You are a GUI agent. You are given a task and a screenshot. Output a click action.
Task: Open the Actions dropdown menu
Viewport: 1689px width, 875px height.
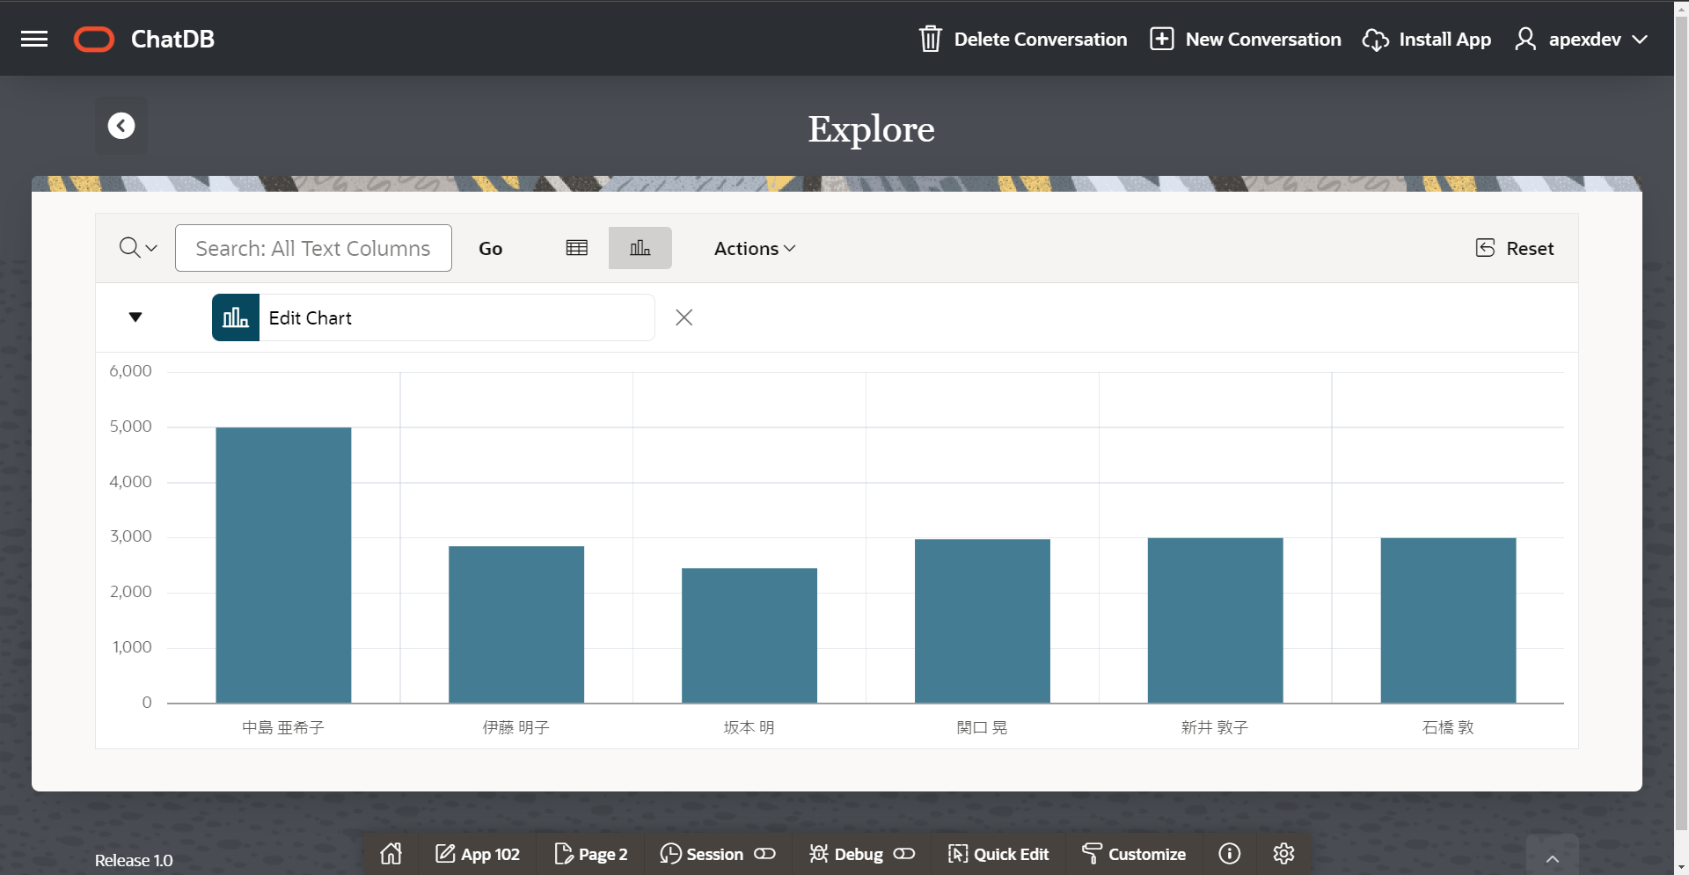[x=755, y=248]
